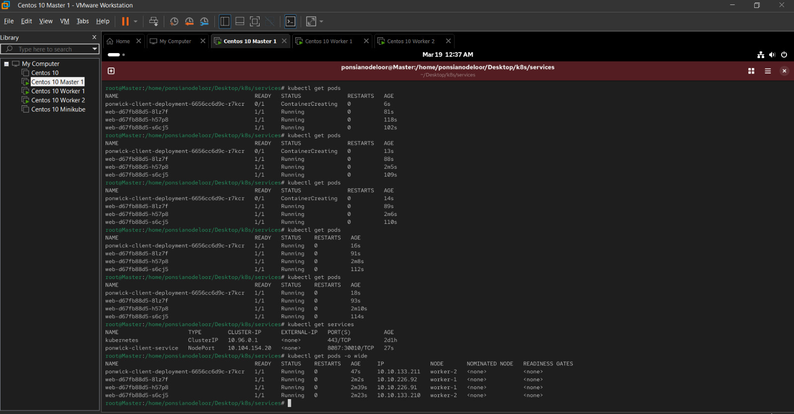The width and height of the screenshot is (794, 414).
Task: Collapse the My Computer tree node
Action: click(x=6, y=64)
